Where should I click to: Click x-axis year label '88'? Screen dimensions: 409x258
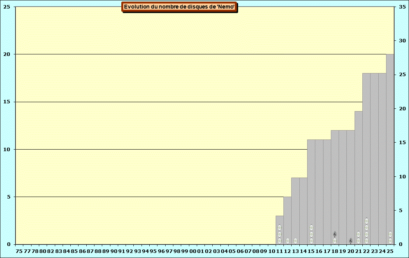98,251
